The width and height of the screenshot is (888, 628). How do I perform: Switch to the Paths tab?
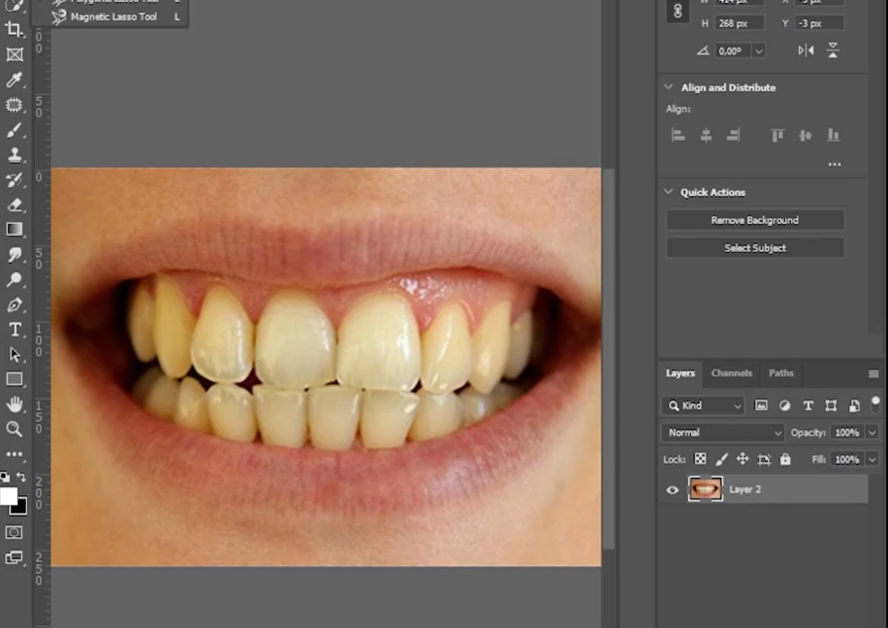point(781,373)
